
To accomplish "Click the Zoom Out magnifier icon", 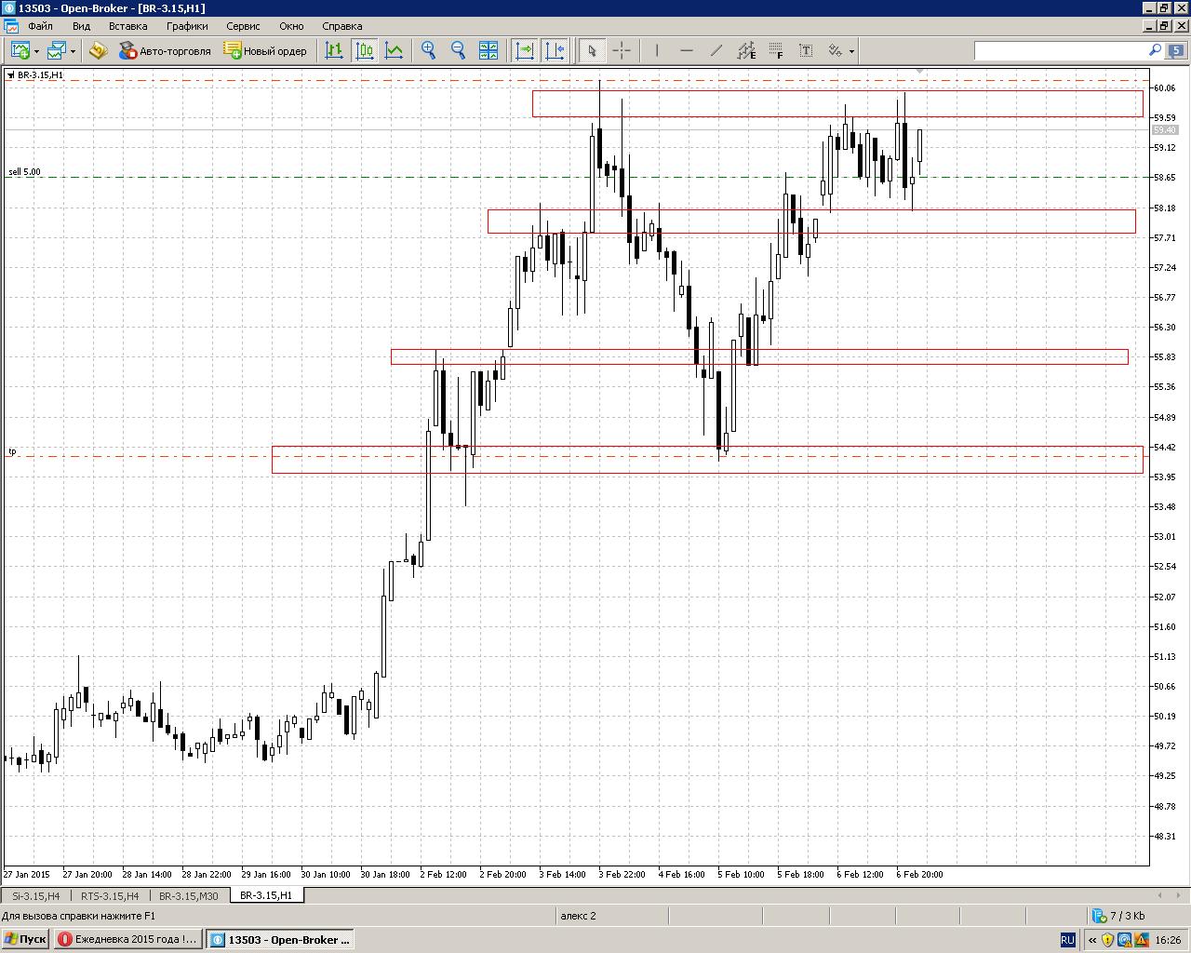I will pyautogui.click(x=458, y=51).
